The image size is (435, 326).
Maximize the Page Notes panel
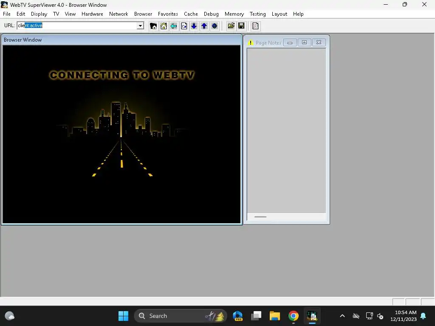(304, 42)
